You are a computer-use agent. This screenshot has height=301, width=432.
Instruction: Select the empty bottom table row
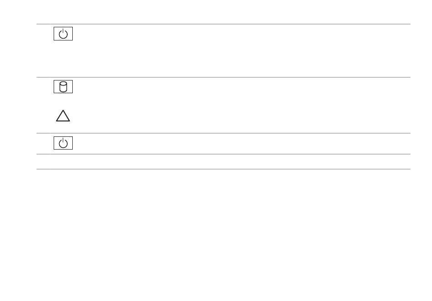[x=223, y=162]
